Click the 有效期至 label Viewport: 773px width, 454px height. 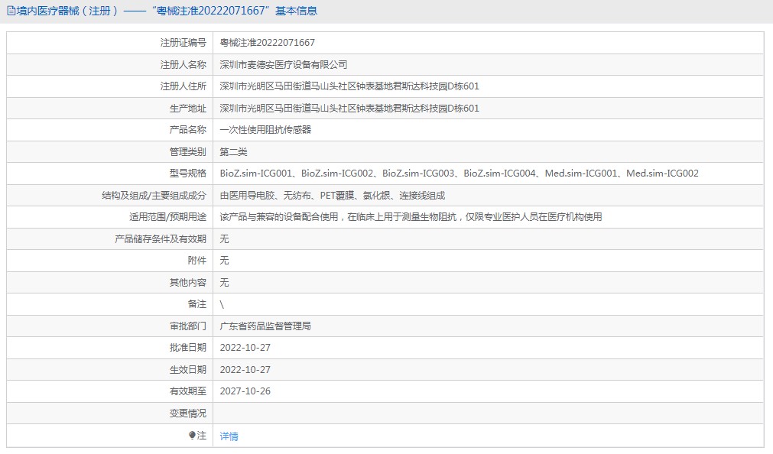point(188,391)
